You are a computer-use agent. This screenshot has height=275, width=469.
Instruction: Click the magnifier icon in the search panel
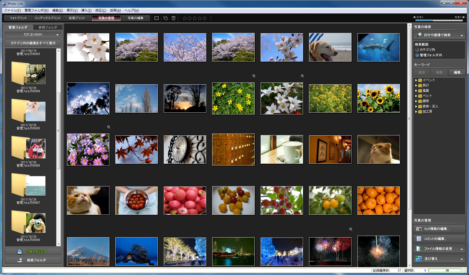419,35
